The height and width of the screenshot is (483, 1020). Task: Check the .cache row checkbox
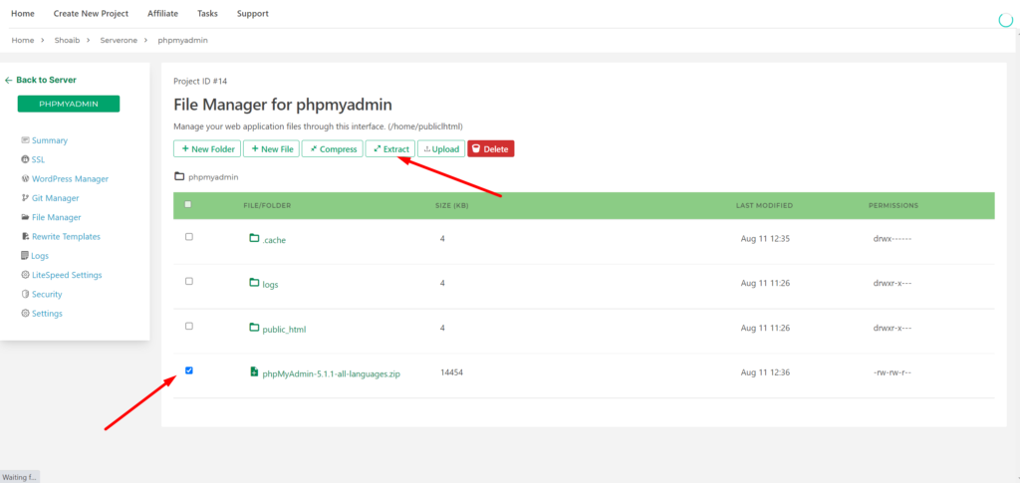[x=189, y=237]
